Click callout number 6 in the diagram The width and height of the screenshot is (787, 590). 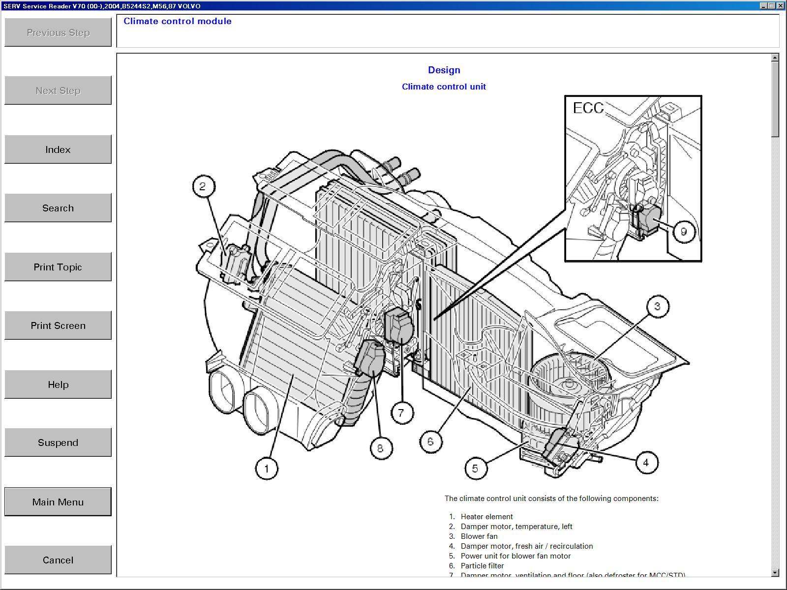coord(430,441)
